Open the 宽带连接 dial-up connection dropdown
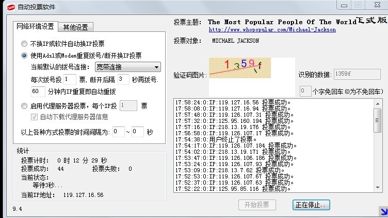 tap(128, 67)
